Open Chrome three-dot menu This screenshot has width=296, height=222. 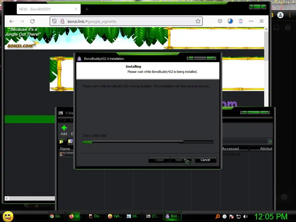click(x=290, y=15)
